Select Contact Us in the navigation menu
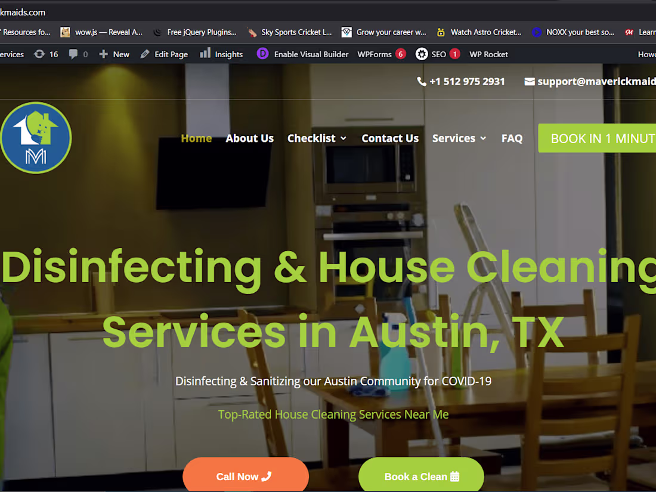Screen dimensions: 656x492 (x=390, y=138)
